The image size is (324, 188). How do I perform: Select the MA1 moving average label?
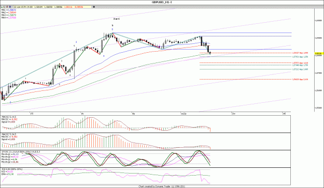click(x=9, y=10)
